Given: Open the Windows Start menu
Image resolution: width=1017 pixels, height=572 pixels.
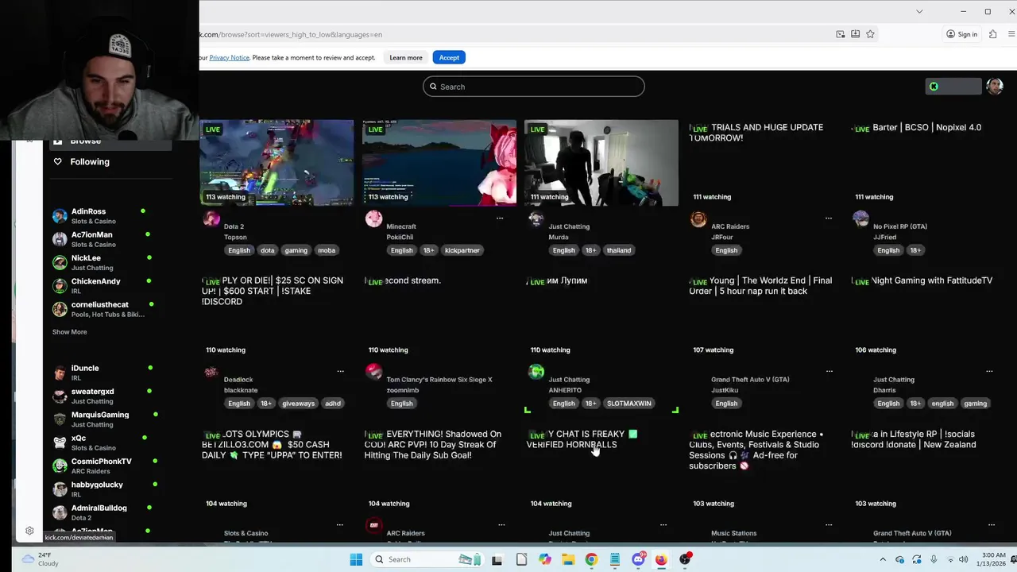Looking at the screenshot, I should [x=356, y=559].
